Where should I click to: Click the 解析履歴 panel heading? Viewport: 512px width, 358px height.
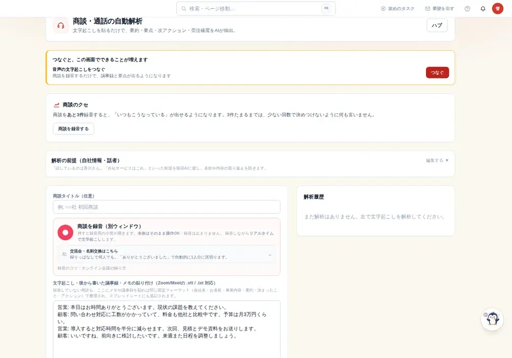(x=314, y=197)
